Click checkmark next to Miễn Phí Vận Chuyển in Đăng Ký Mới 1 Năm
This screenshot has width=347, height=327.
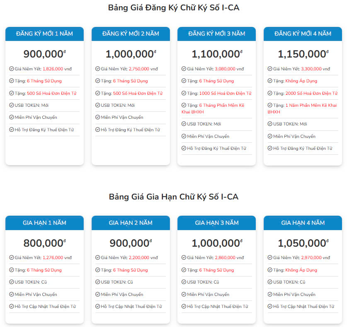coord(12,117)
